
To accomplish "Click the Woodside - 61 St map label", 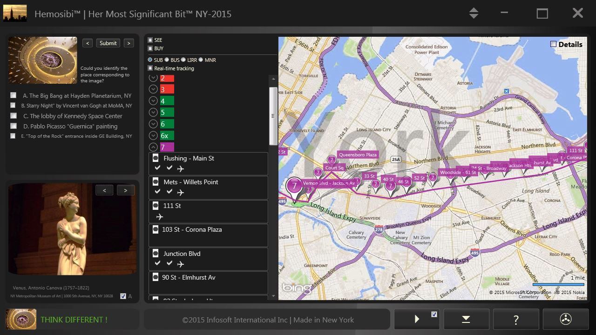I will click(x=458, y=173).
